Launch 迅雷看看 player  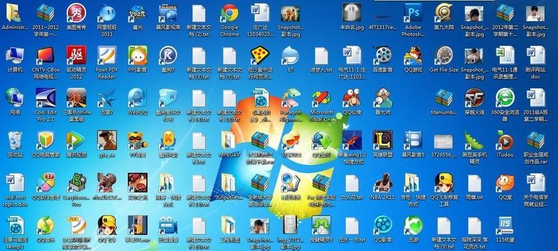[x=168, y=225]
